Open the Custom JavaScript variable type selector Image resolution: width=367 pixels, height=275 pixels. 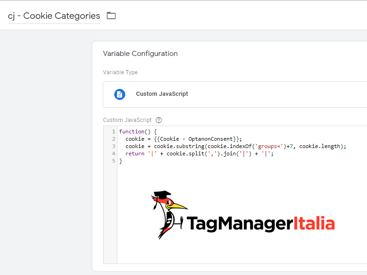point(235,94)
